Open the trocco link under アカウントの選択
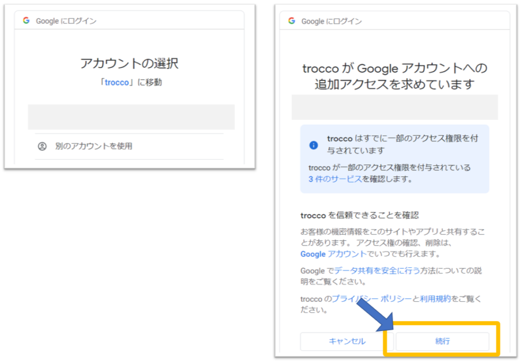This screenshot has width=522, height=362. [x=117, y=82]
